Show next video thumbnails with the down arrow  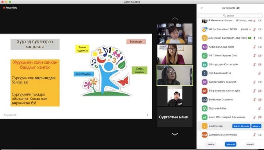point(175,134)
